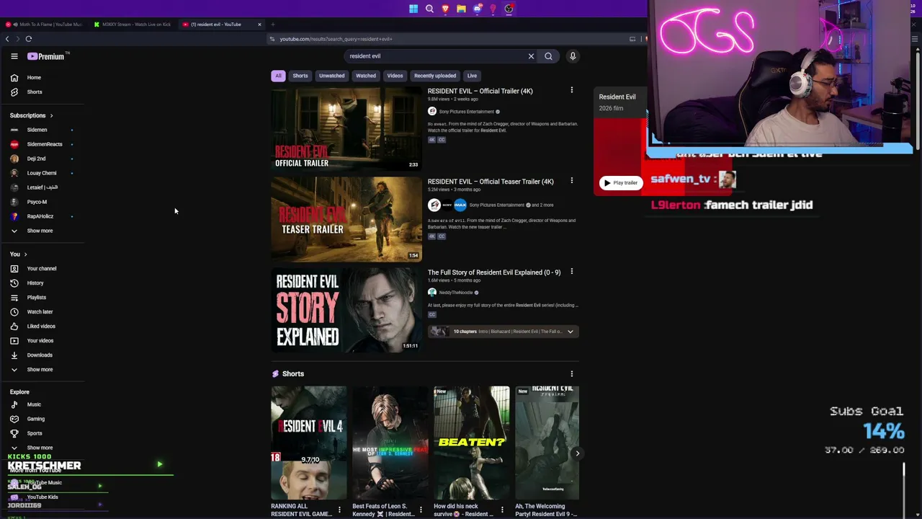This screenshot has width=922, height=519.
Task: Click the YouTube search input field
Action: tap(436, 56)
